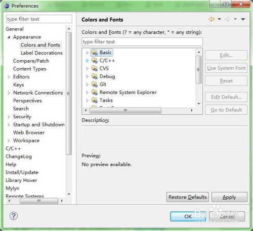
Task: Click the Debug folder icon
Action: [x=95, y=76]
